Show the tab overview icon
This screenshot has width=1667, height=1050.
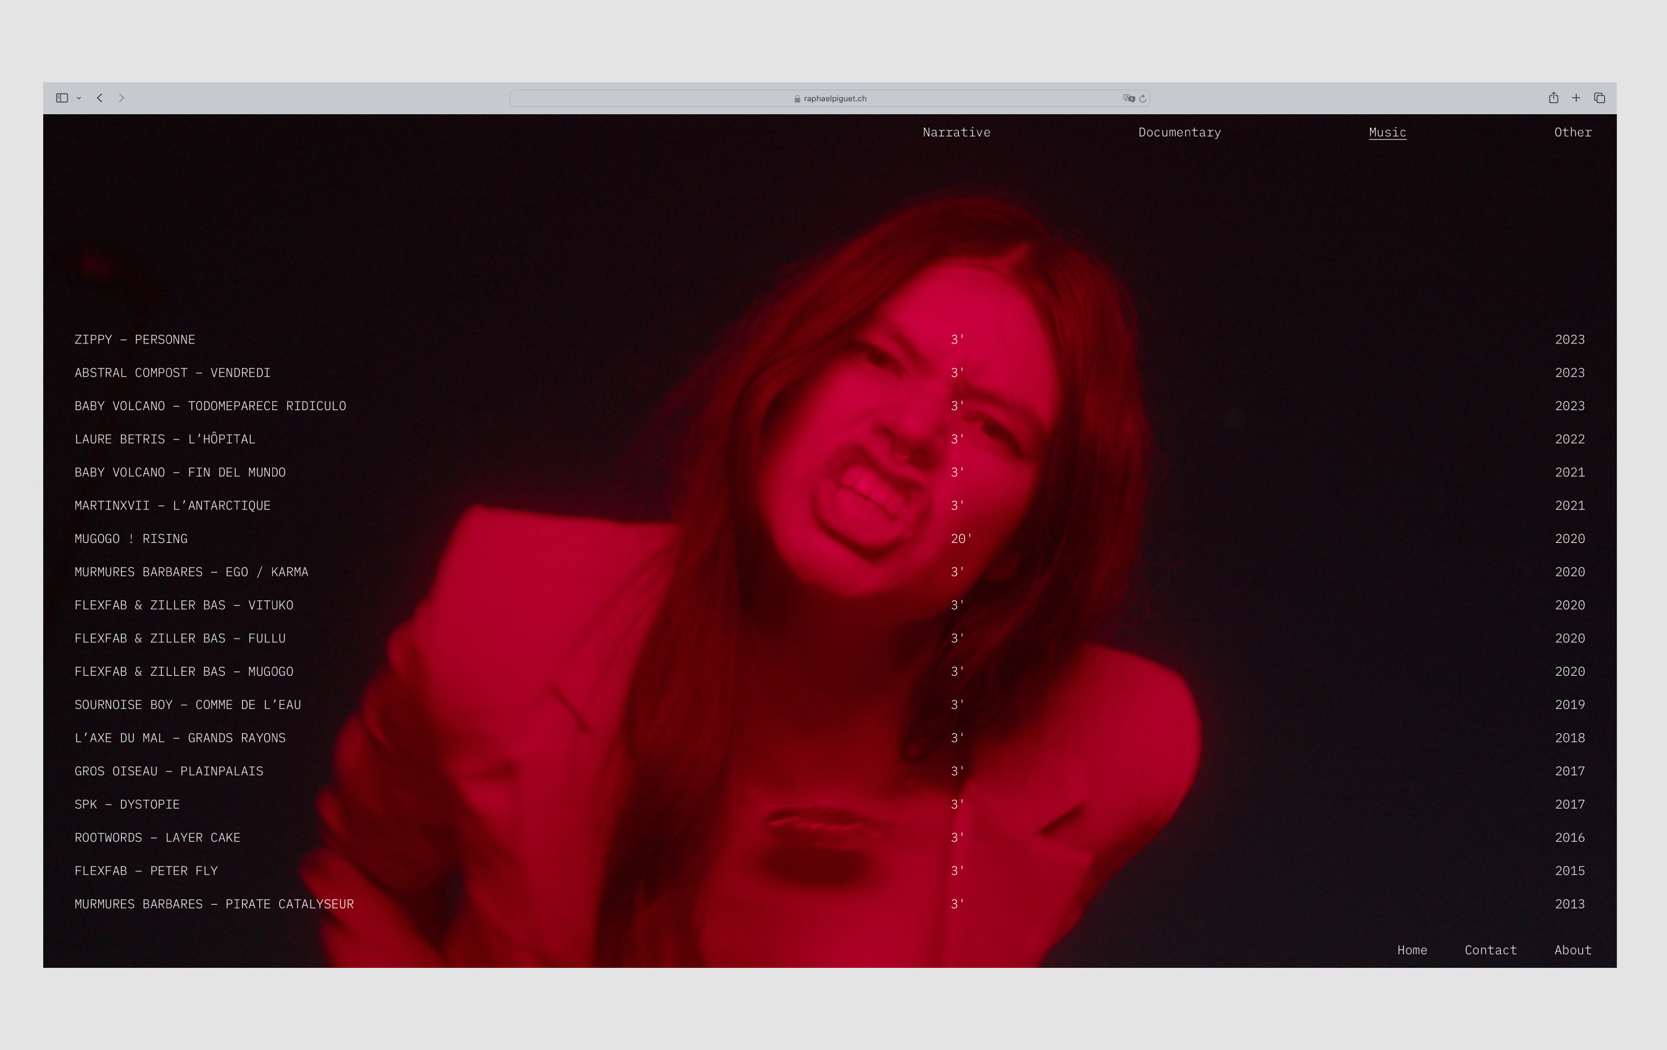click(1599, 98)
